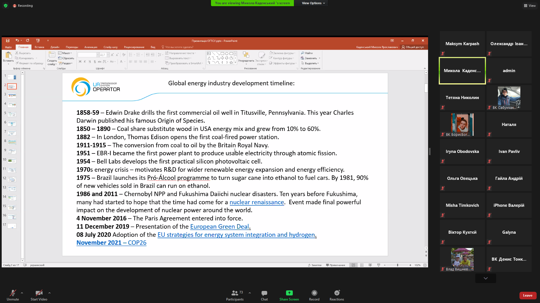
Task: Click the Chat icon in Zoom toolbar
Action: (264, 293)
